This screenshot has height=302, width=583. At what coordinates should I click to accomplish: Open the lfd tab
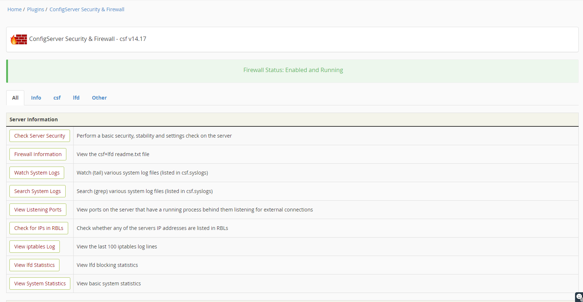point(76,98)
